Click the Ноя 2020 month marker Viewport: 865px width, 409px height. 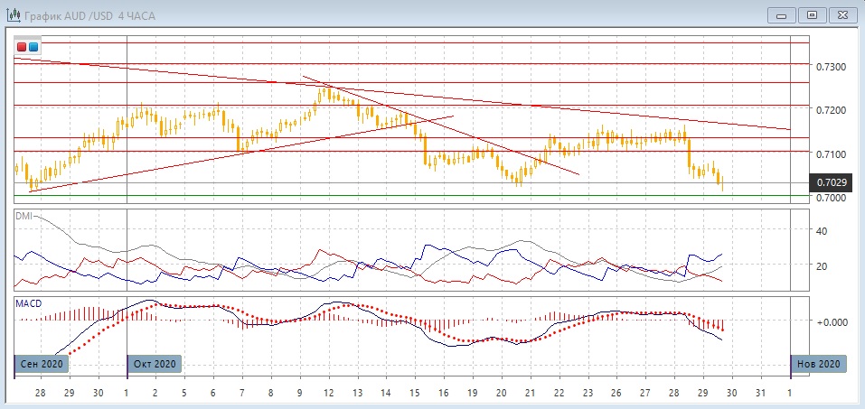[819, 363]
